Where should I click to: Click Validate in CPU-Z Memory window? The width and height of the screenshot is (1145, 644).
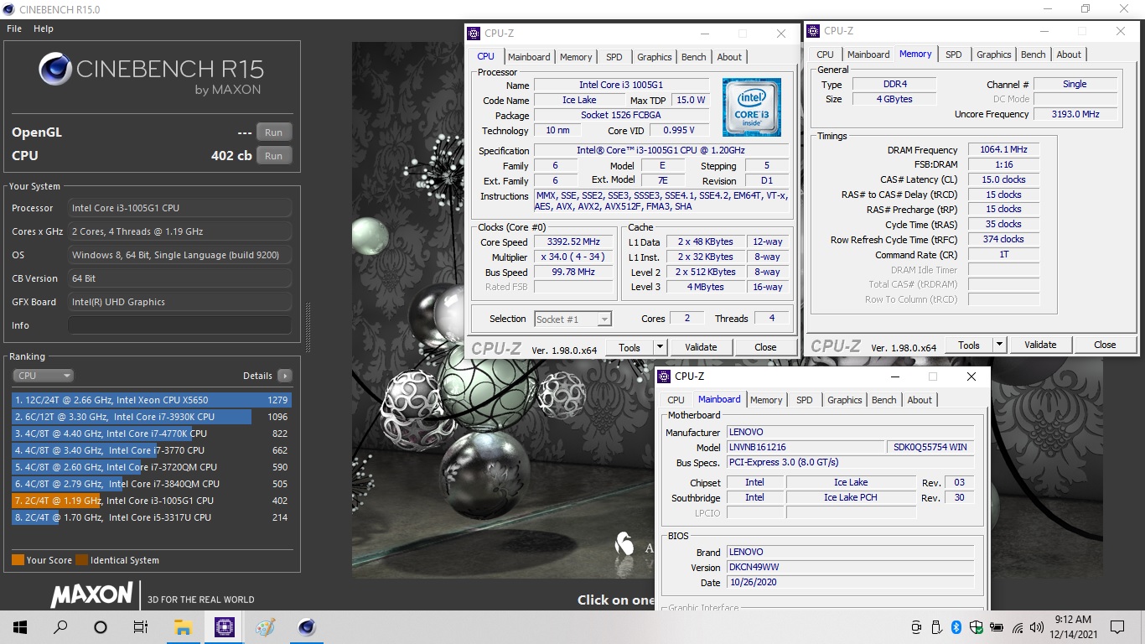point(1040,345)
